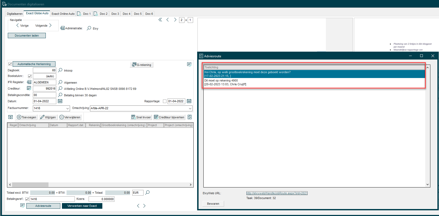This screenshot has height=216, width=439.
Task: Click the Volgende navigation button
Action: (43, 26)
